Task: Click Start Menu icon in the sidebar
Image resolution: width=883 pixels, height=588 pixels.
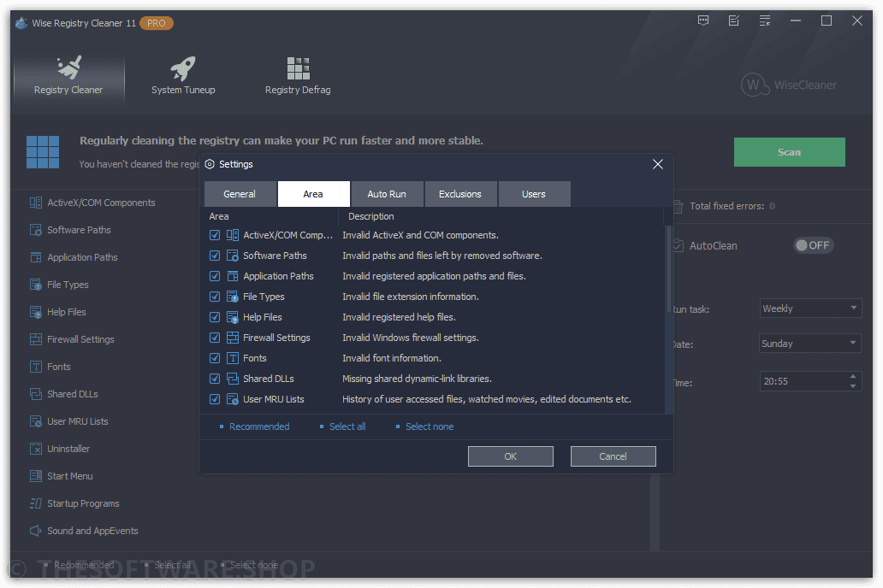Action: pos(35,476)
